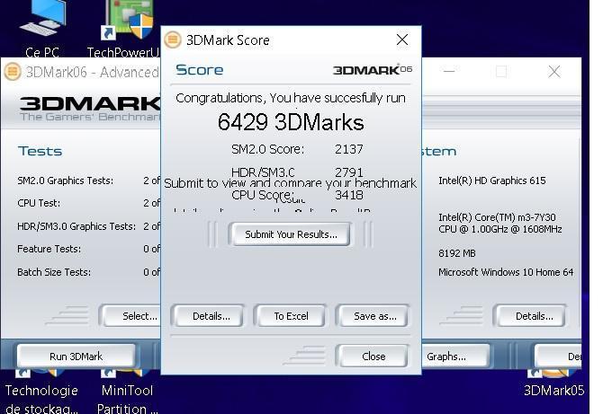Click the 3DMark06 main window title icon
612x414 pixels.
(x=13, y=72)
